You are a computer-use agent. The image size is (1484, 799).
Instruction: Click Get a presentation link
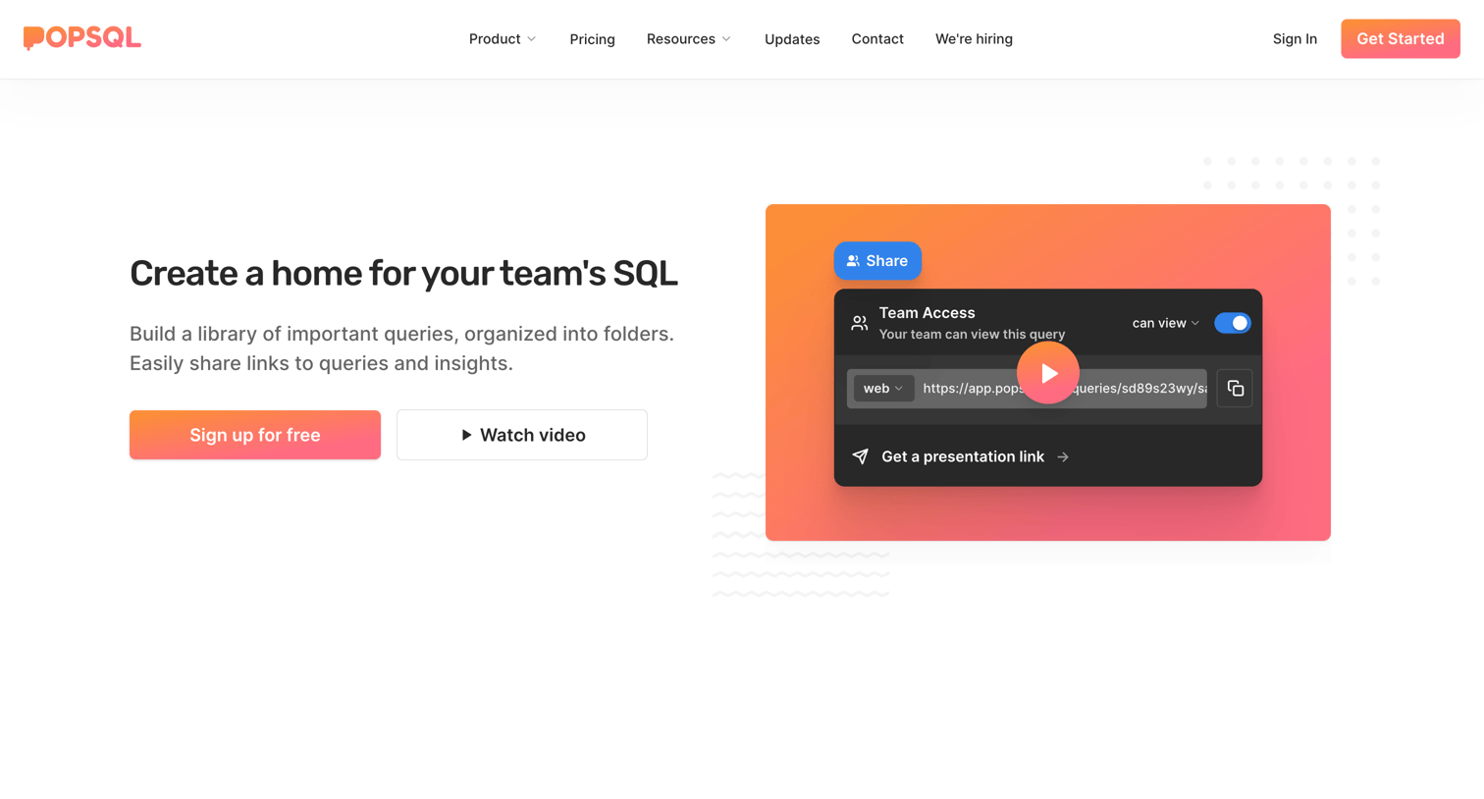963,456
